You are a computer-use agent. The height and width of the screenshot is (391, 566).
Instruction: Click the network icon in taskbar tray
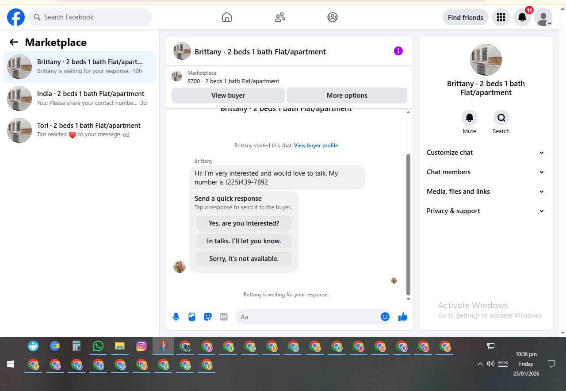(x=491, y=346)
